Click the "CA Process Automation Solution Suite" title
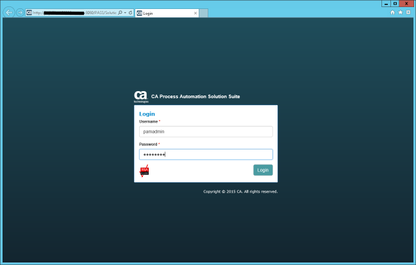 [196, 97]
